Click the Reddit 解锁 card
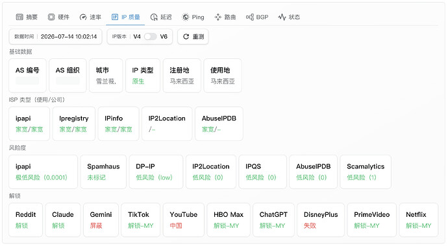The width and height of the screenshot is (448, 246). tap(26, 220)
